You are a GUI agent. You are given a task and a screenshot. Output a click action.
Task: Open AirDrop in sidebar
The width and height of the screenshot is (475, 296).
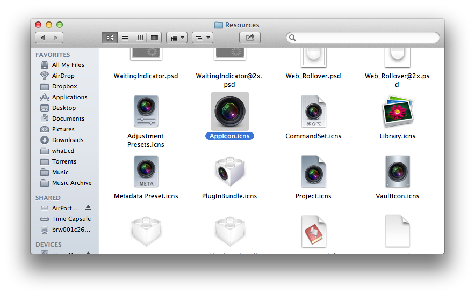point(63,76)
